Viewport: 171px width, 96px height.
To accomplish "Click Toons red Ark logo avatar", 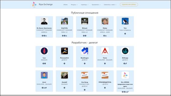I will 105,51.
